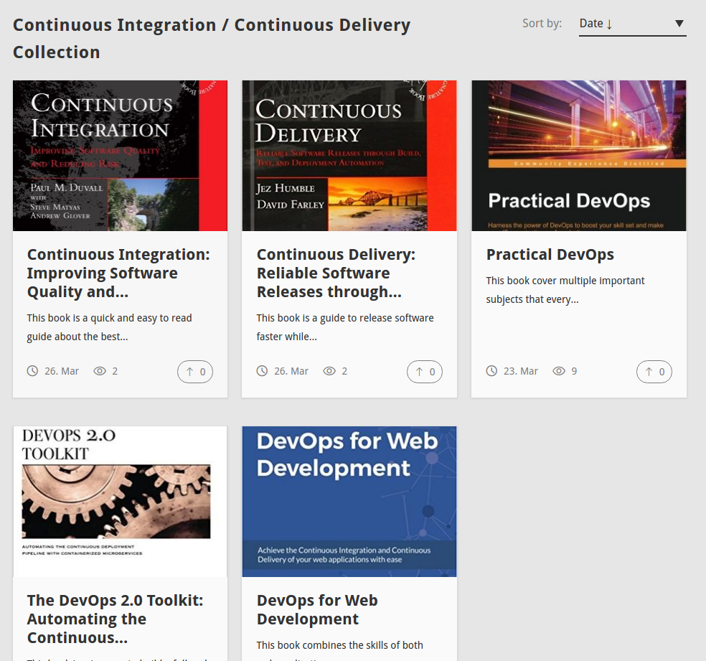Upvote the Continuous Integration book
The width and height of the screenshot is (706, 661).
[194, 371]
